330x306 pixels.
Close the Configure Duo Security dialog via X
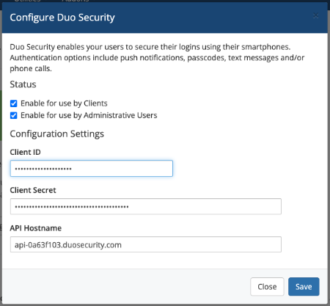click(x=315, y=16)
